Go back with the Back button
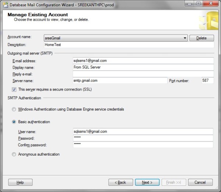The image size is (221, 192). [x=120, y=182]
